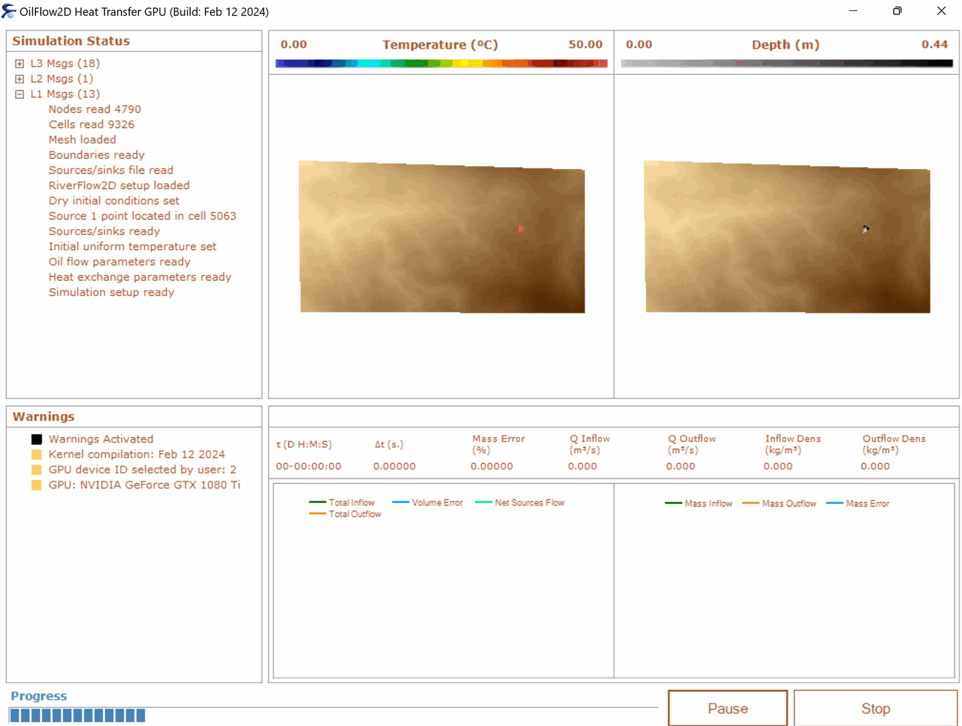
Task: Select 'Simulation setup ready' message
Action: click(x=112, y=293)
